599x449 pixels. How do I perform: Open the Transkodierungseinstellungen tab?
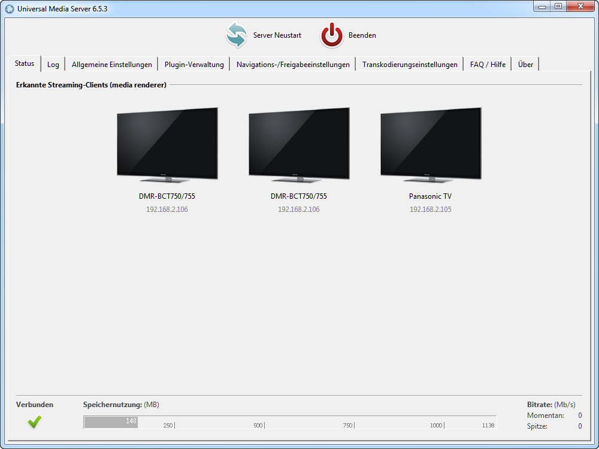[410, 65]
